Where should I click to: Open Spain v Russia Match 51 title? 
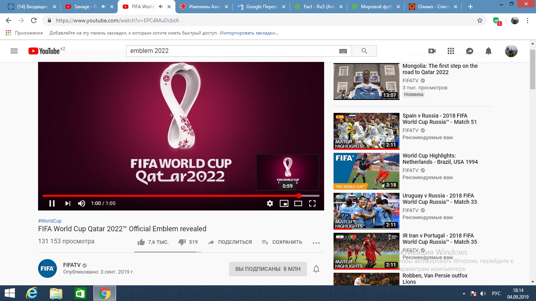pyautogui.click(x=439, y=119)
